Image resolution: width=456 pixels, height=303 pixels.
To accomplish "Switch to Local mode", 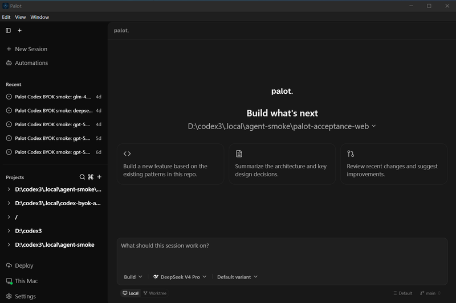I will tap(131, 293).
